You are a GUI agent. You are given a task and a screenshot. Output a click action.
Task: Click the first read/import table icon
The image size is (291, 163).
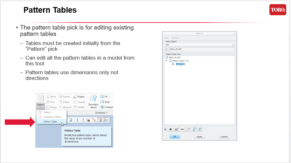click(x=194, y=129)
